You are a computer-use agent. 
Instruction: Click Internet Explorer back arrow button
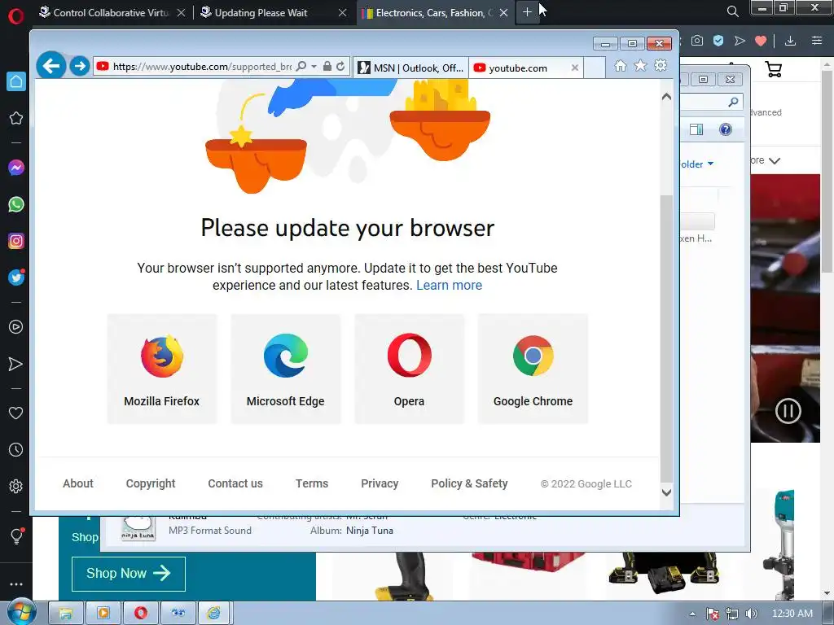point(51,66)
